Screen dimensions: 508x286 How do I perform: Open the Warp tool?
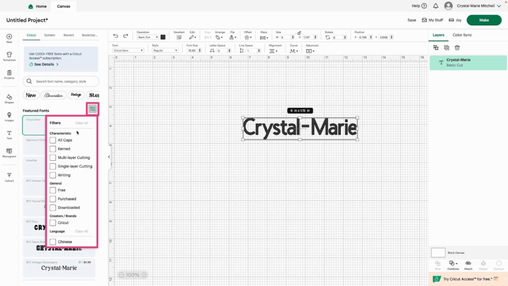coord(264,37)
